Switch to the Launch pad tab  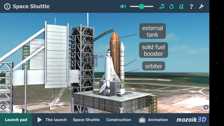pos(16,120)
